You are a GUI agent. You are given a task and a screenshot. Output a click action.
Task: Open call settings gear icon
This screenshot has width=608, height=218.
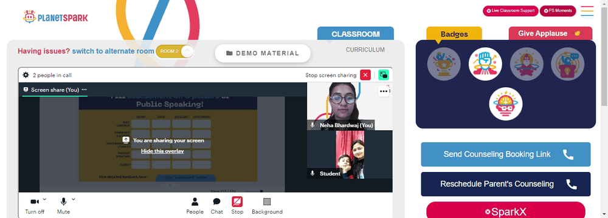(26, 75)
